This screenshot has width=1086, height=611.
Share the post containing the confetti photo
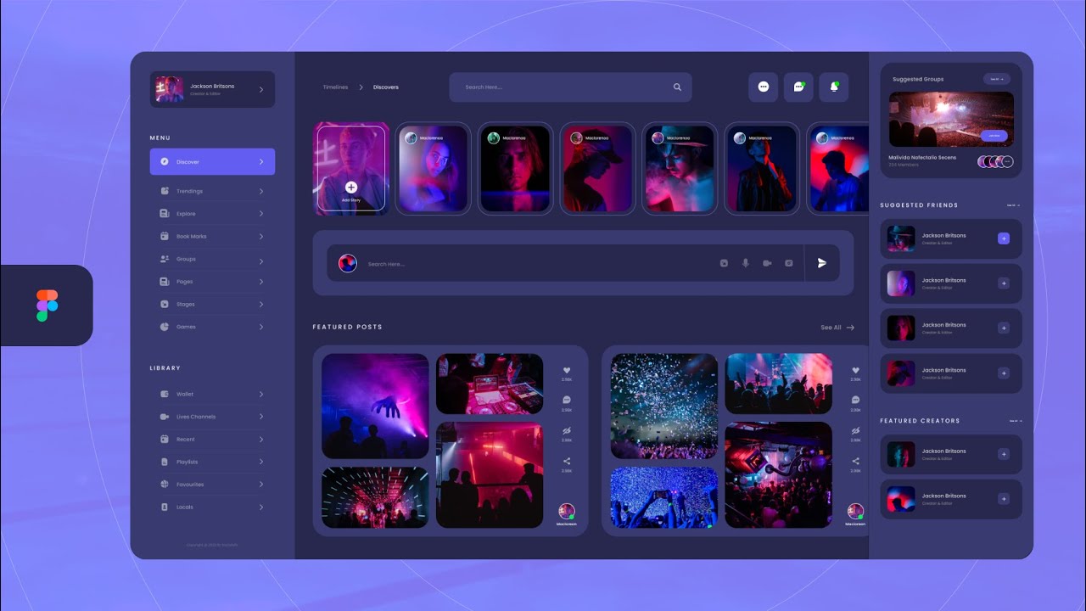coord(855,461)
